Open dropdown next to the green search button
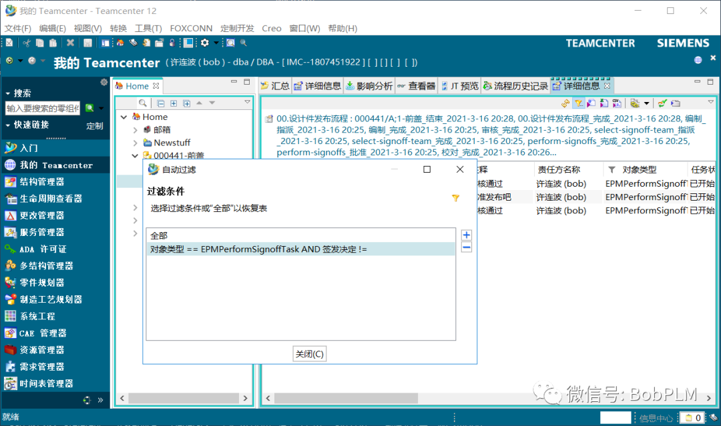The image size is (721, 426). [101, 109]
